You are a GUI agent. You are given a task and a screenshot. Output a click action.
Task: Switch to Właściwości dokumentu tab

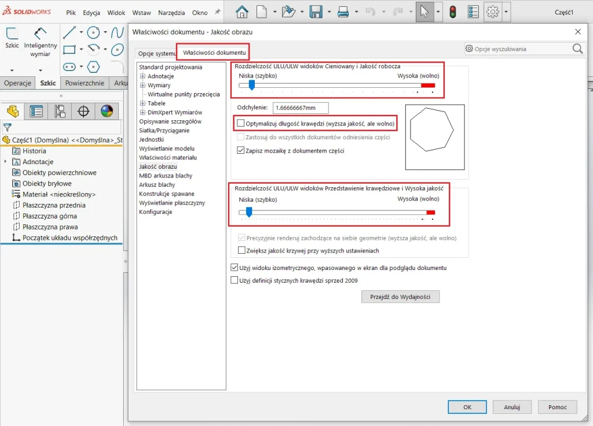point(214,53)
